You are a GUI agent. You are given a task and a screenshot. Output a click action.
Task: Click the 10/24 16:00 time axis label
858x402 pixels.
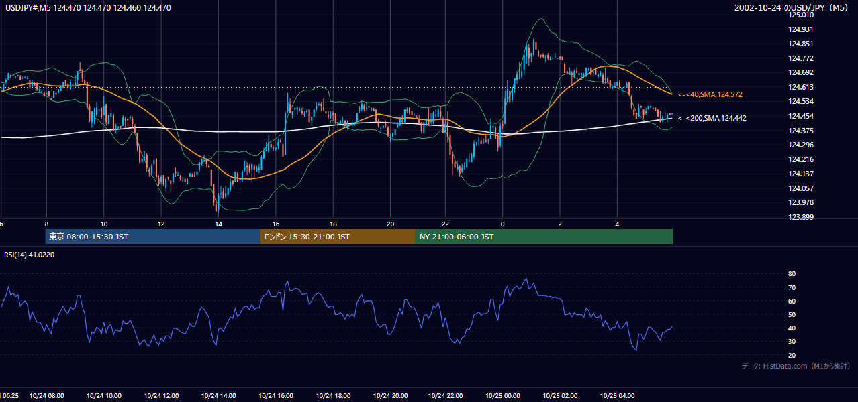pos(276,396)
